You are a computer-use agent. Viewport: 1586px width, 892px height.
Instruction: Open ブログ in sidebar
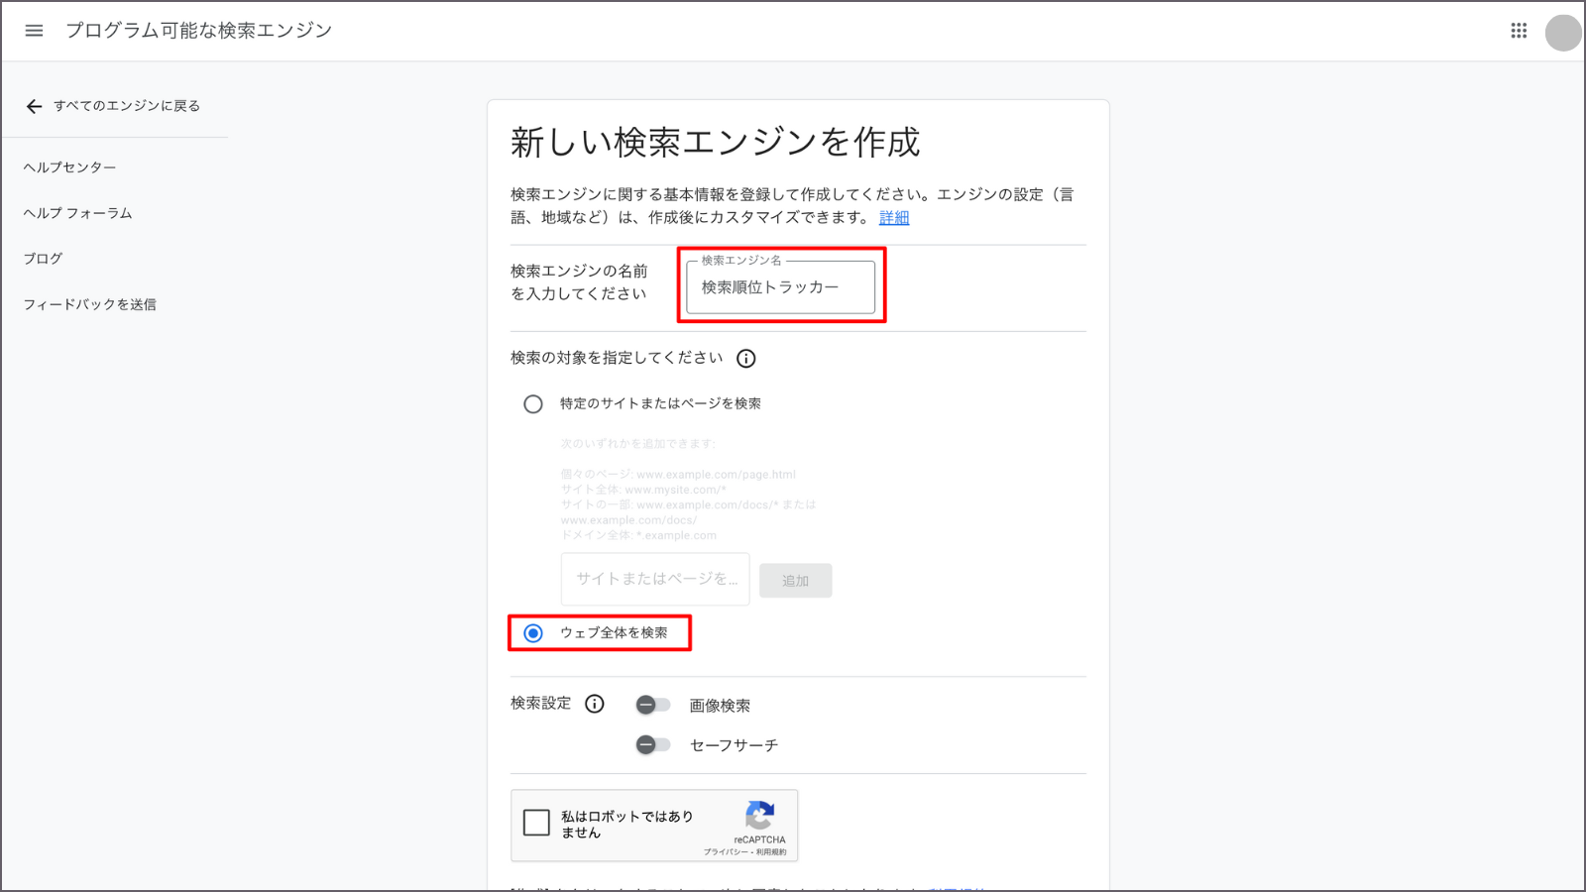click(44, 259)
